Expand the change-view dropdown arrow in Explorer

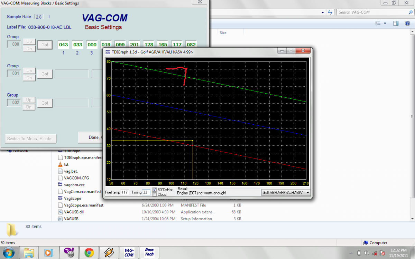[385, 23]
